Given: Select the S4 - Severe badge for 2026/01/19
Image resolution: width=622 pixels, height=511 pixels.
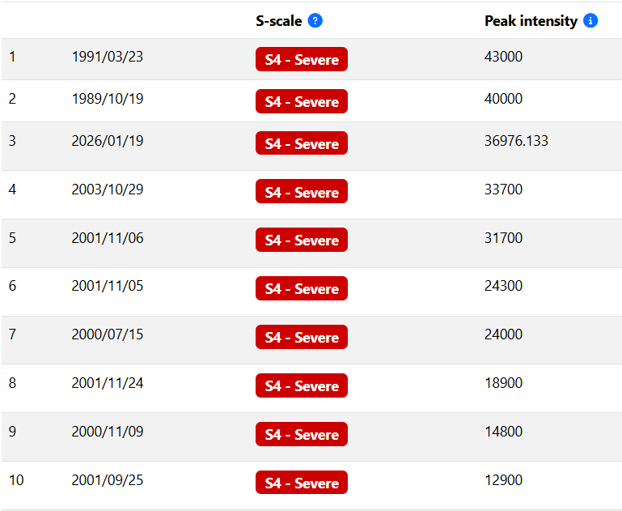Looking at the screenshot, I should tap(302, 143).
